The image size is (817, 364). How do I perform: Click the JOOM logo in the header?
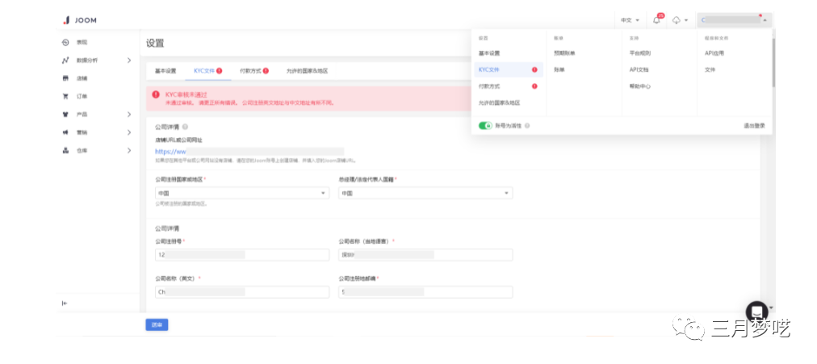pyautogui.click(x=79, y=20)
